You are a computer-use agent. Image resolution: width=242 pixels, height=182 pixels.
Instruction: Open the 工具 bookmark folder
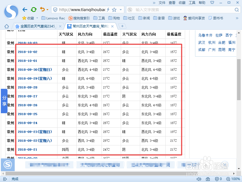[99, 18]
